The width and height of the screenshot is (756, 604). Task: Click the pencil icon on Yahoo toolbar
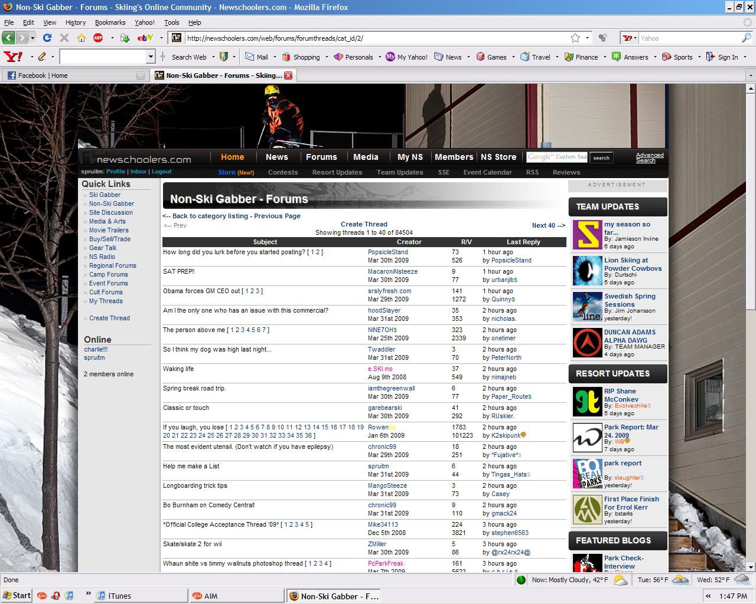click(x=42, y=57)
